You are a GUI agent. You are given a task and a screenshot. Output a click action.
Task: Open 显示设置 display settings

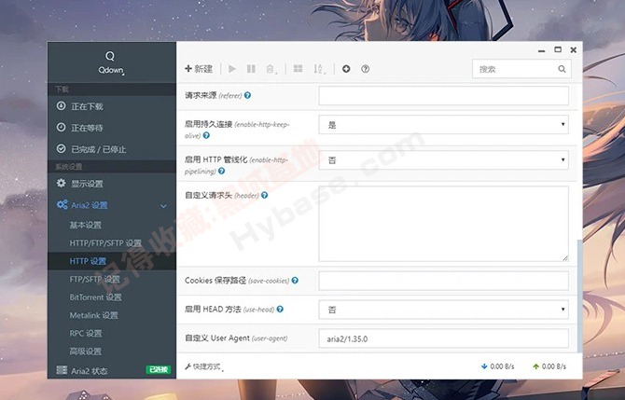point(112,184)
